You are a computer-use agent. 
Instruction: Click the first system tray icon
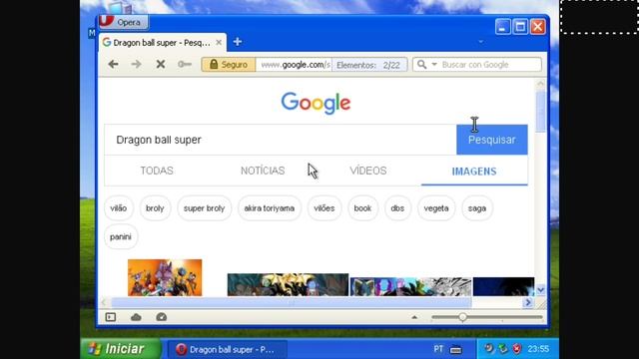(488, 348)
